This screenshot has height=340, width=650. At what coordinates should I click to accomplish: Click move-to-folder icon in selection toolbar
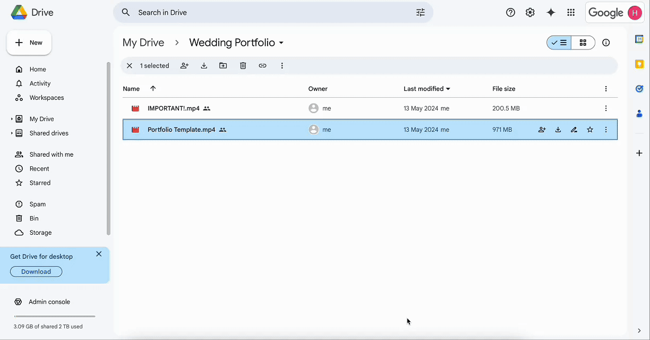tap(223, 66)
